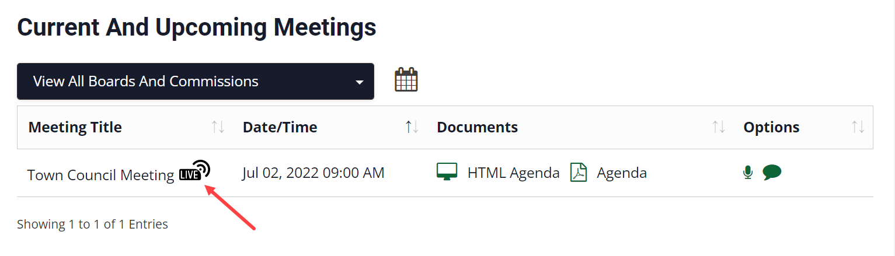Toggle sorting with the Documents column arrows
Screen dimensions: 895x256
click(x=719, y=127)
